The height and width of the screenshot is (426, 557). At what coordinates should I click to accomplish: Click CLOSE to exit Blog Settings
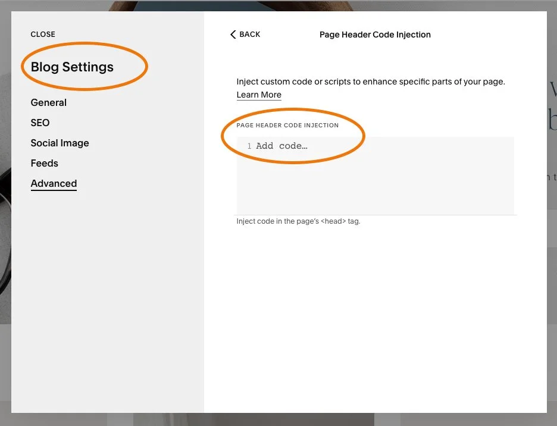point(42,34)
